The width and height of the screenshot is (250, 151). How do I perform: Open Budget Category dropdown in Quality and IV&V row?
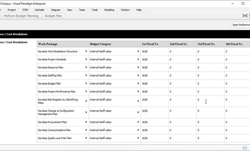click(x=138, y=138)
